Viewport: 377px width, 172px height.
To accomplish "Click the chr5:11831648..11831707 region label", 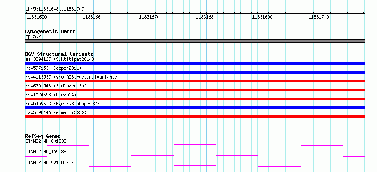I will coord(55,9).
